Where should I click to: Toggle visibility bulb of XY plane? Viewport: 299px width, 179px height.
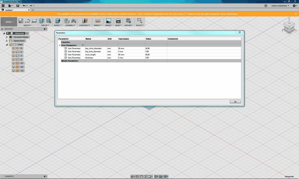tap(13, 63)
